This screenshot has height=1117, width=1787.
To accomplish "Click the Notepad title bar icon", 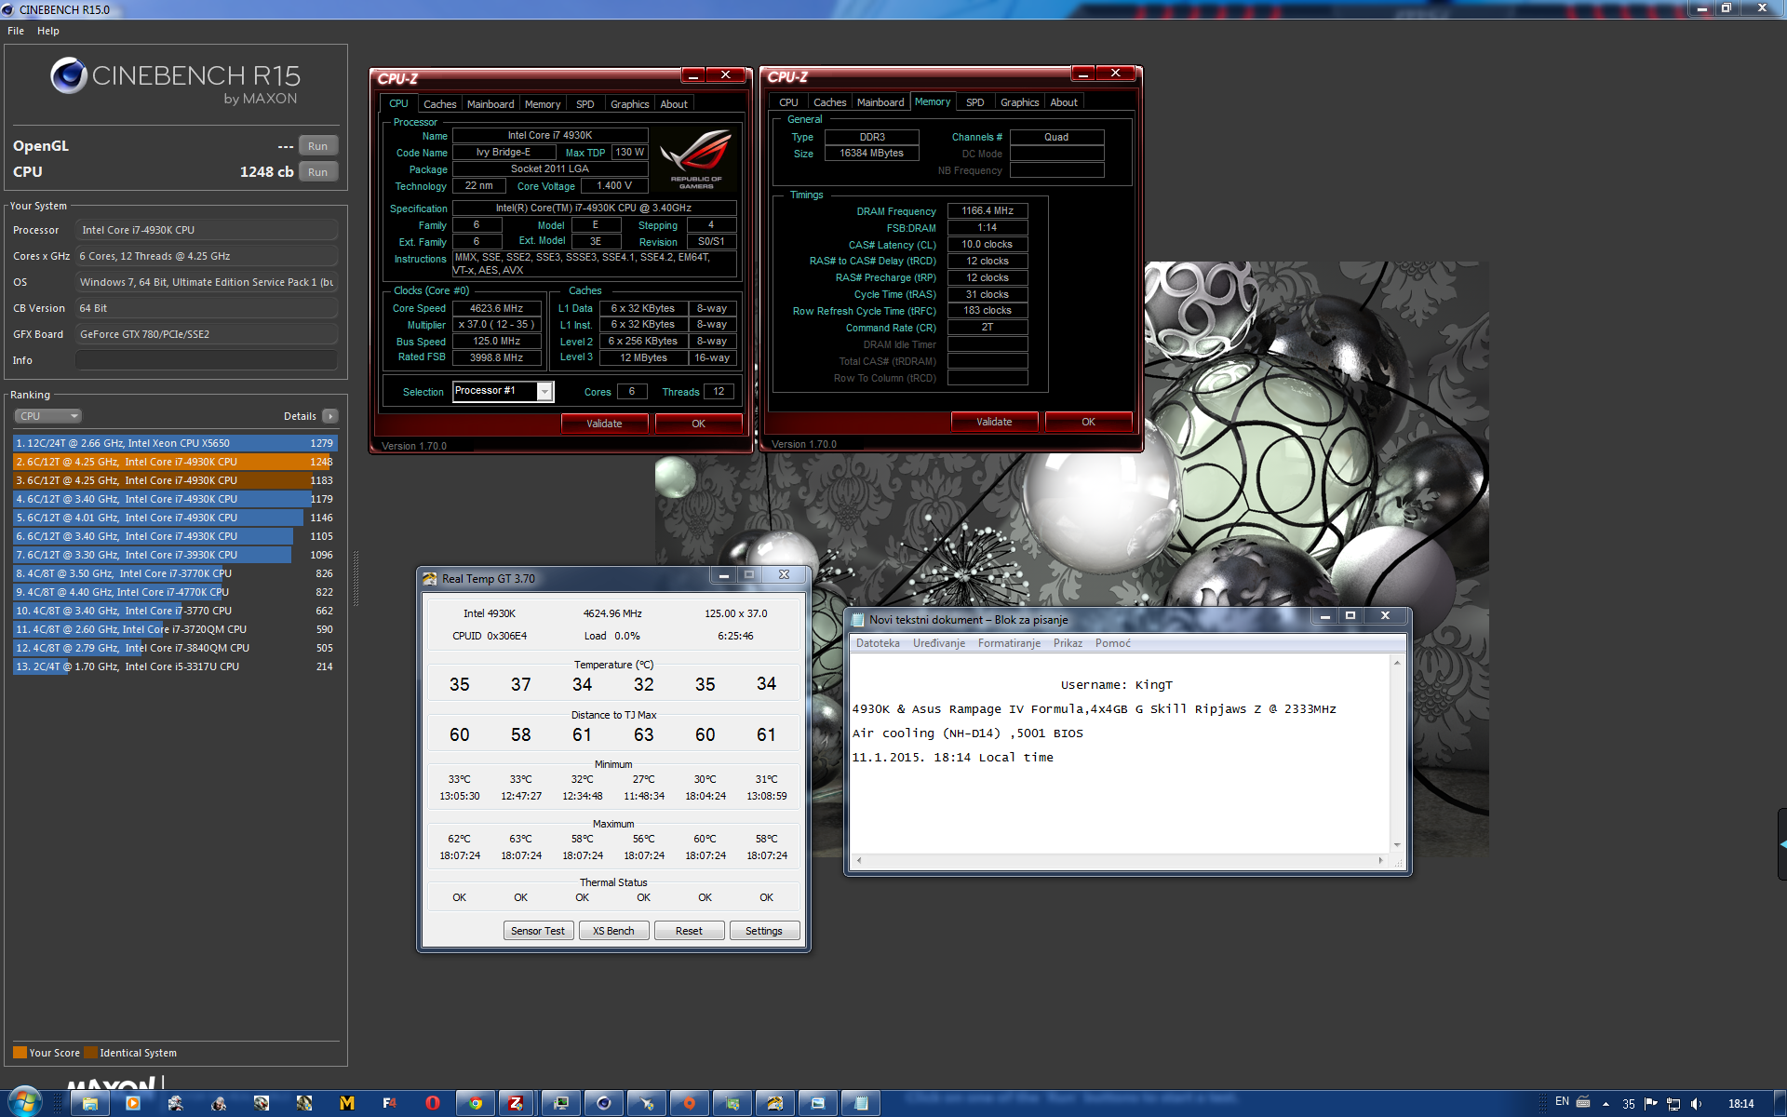I will [x=857, y=620].
